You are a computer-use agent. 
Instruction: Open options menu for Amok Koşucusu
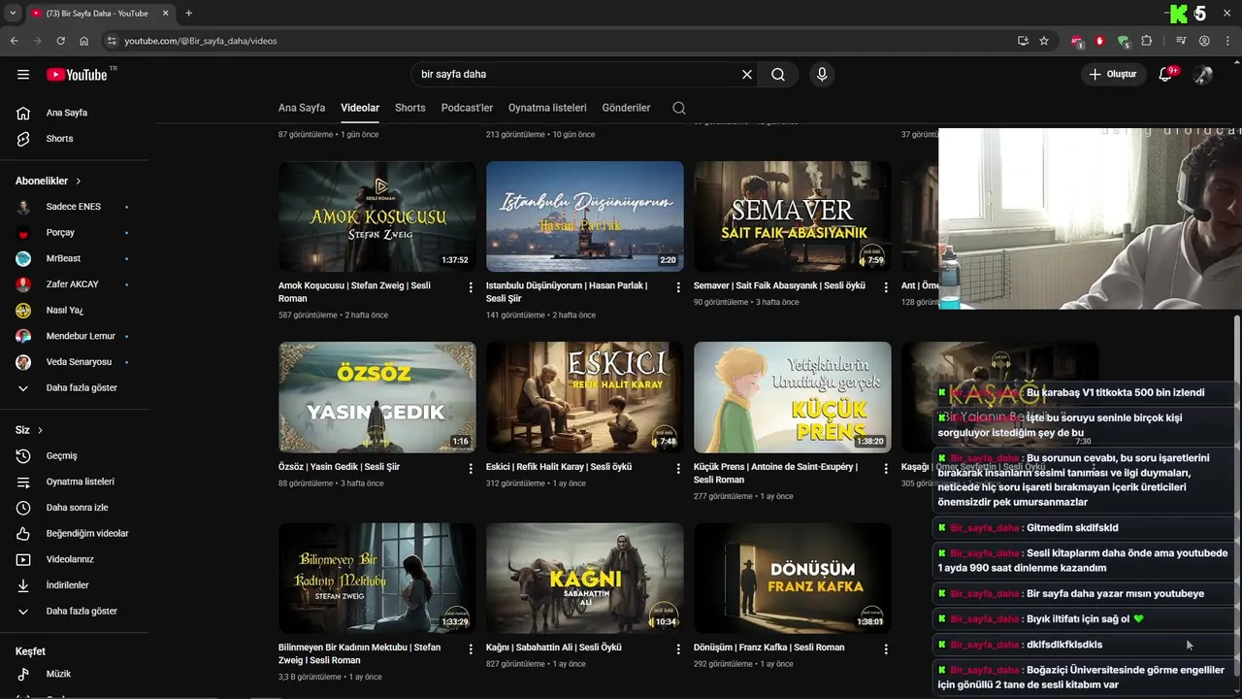click(471, 287)
